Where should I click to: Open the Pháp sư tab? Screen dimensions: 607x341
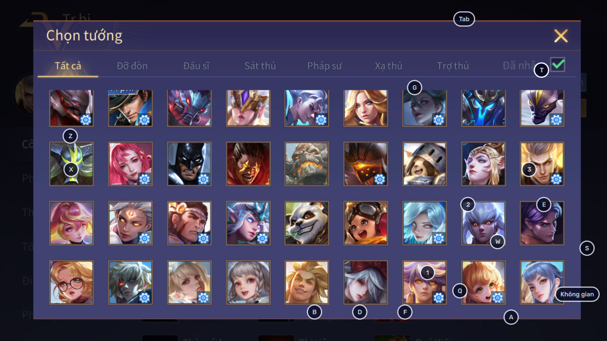point(324,66)
